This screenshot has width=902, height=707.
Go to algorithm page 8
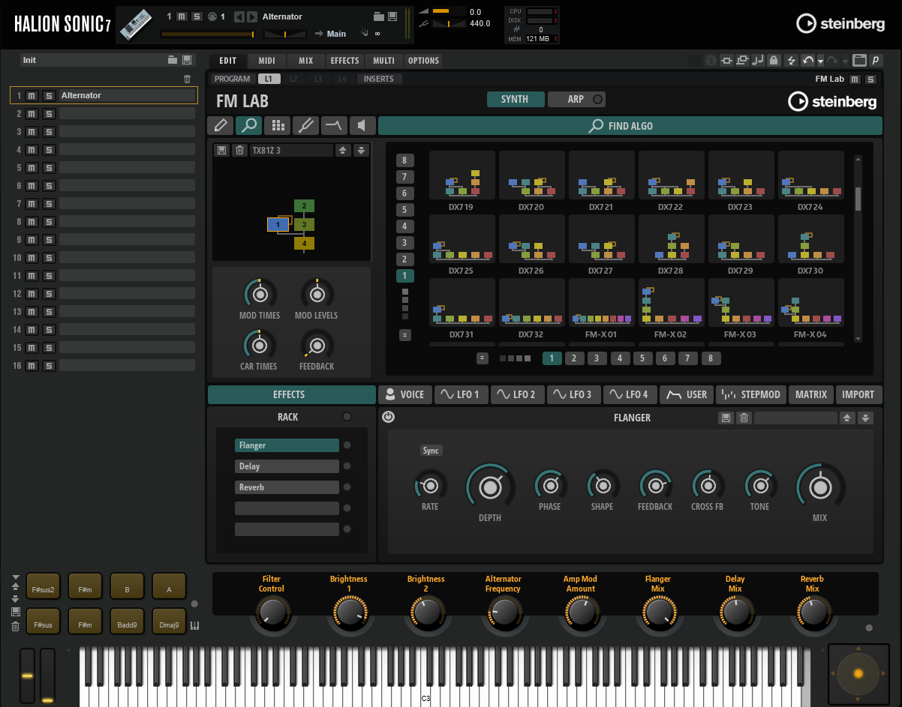[711, 358]
